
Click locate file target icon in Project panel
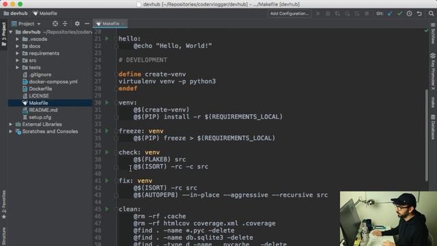click(55, 24)
